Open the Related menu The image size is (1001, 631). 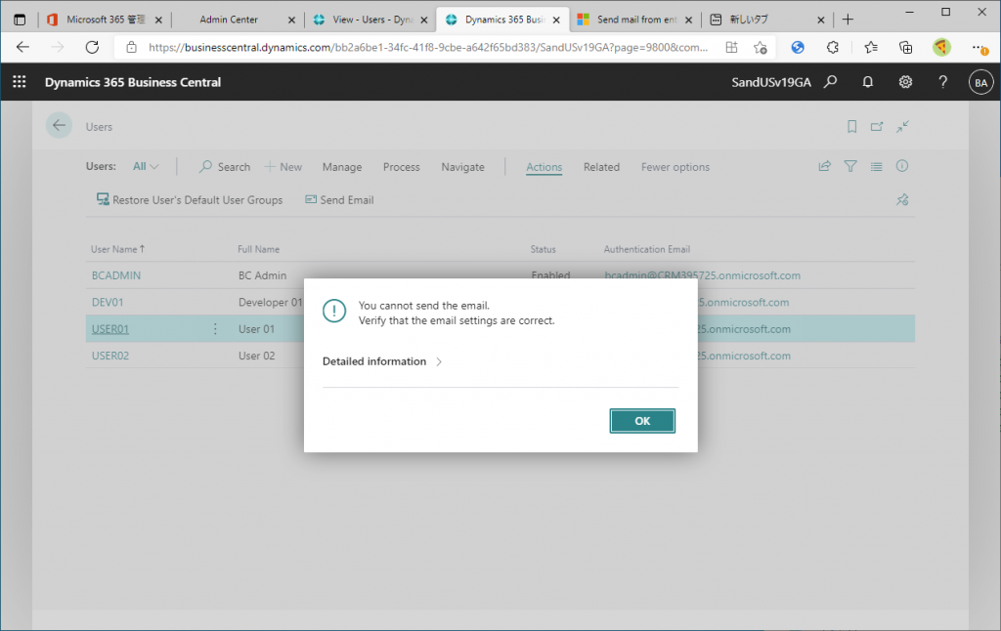pyautogui.click(x=601, y=166)
